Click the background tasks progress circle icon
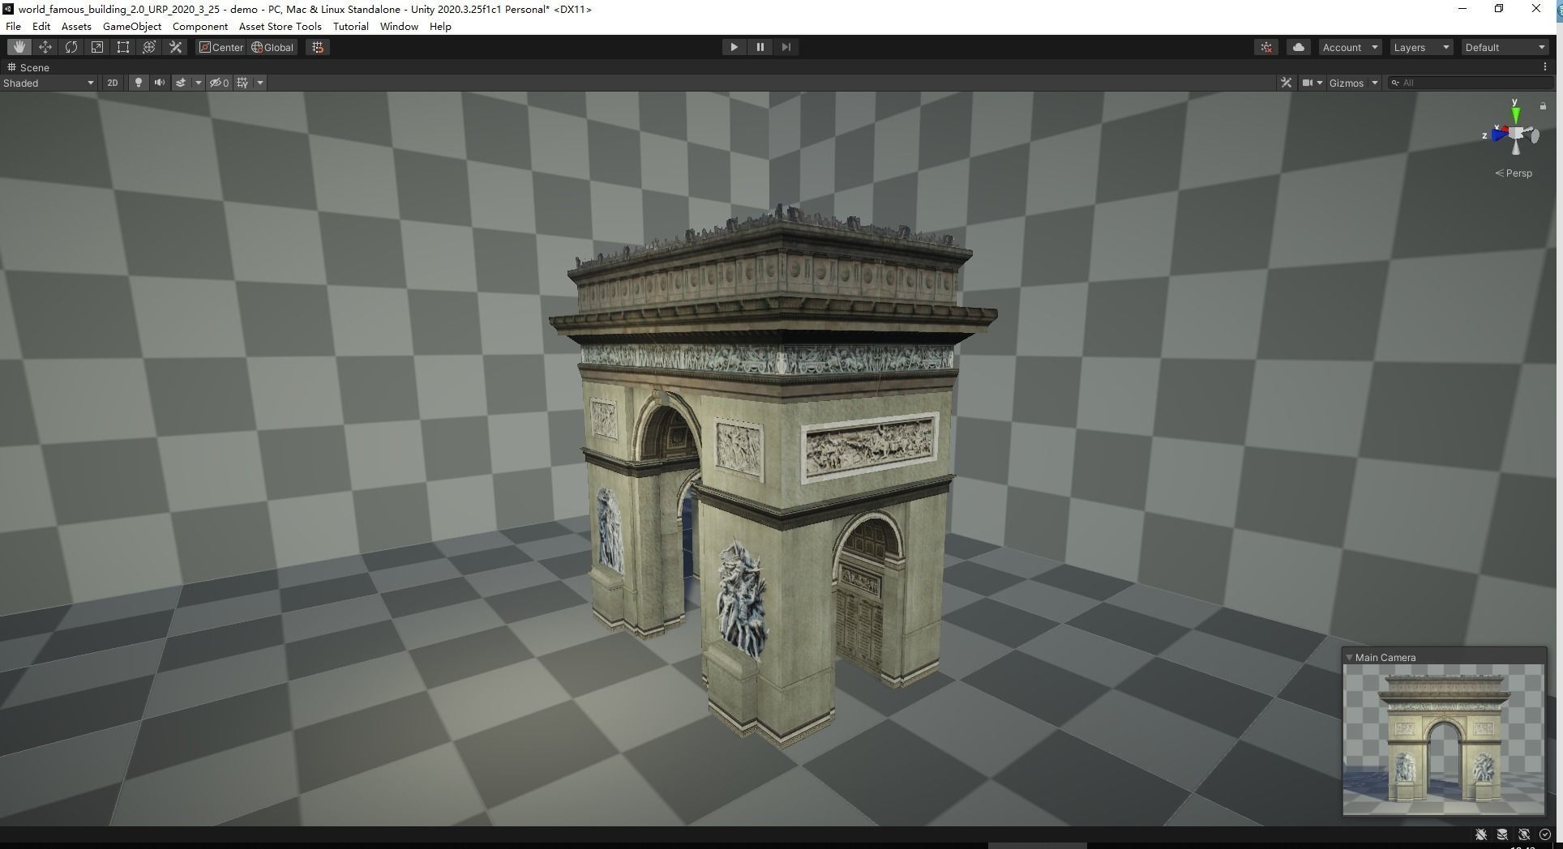1563x849 pixels. coord(1545,834)
